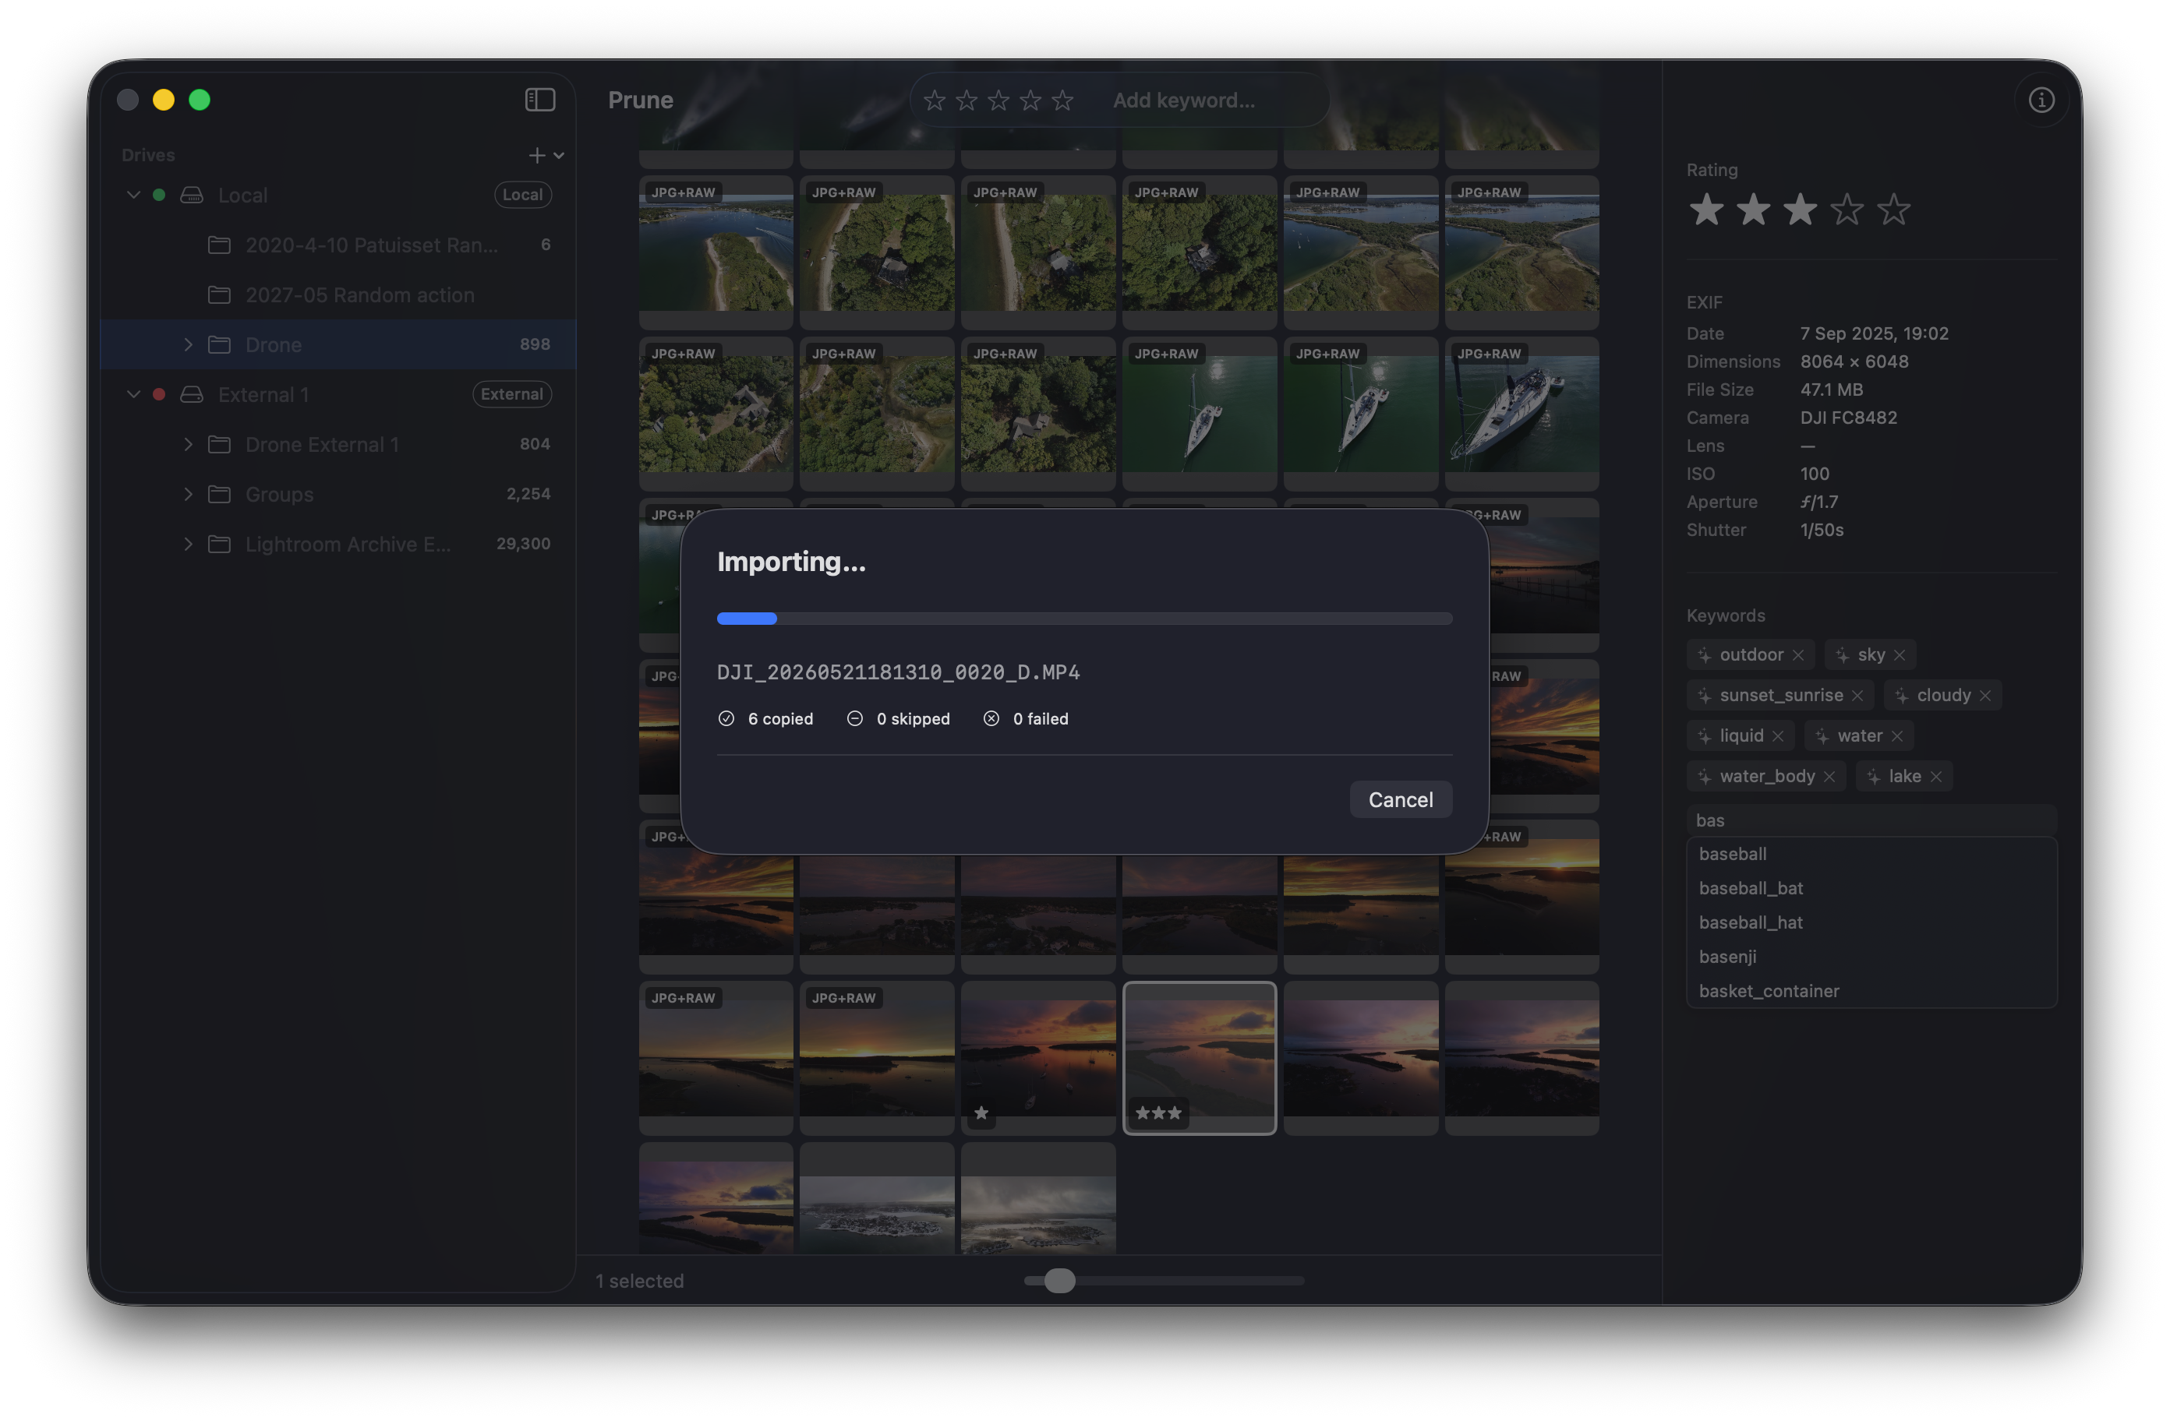This screenshot has width=2170, height=1421.
Task: Remove the cloudy keyword tag
Action: (x=1985, y=696)
